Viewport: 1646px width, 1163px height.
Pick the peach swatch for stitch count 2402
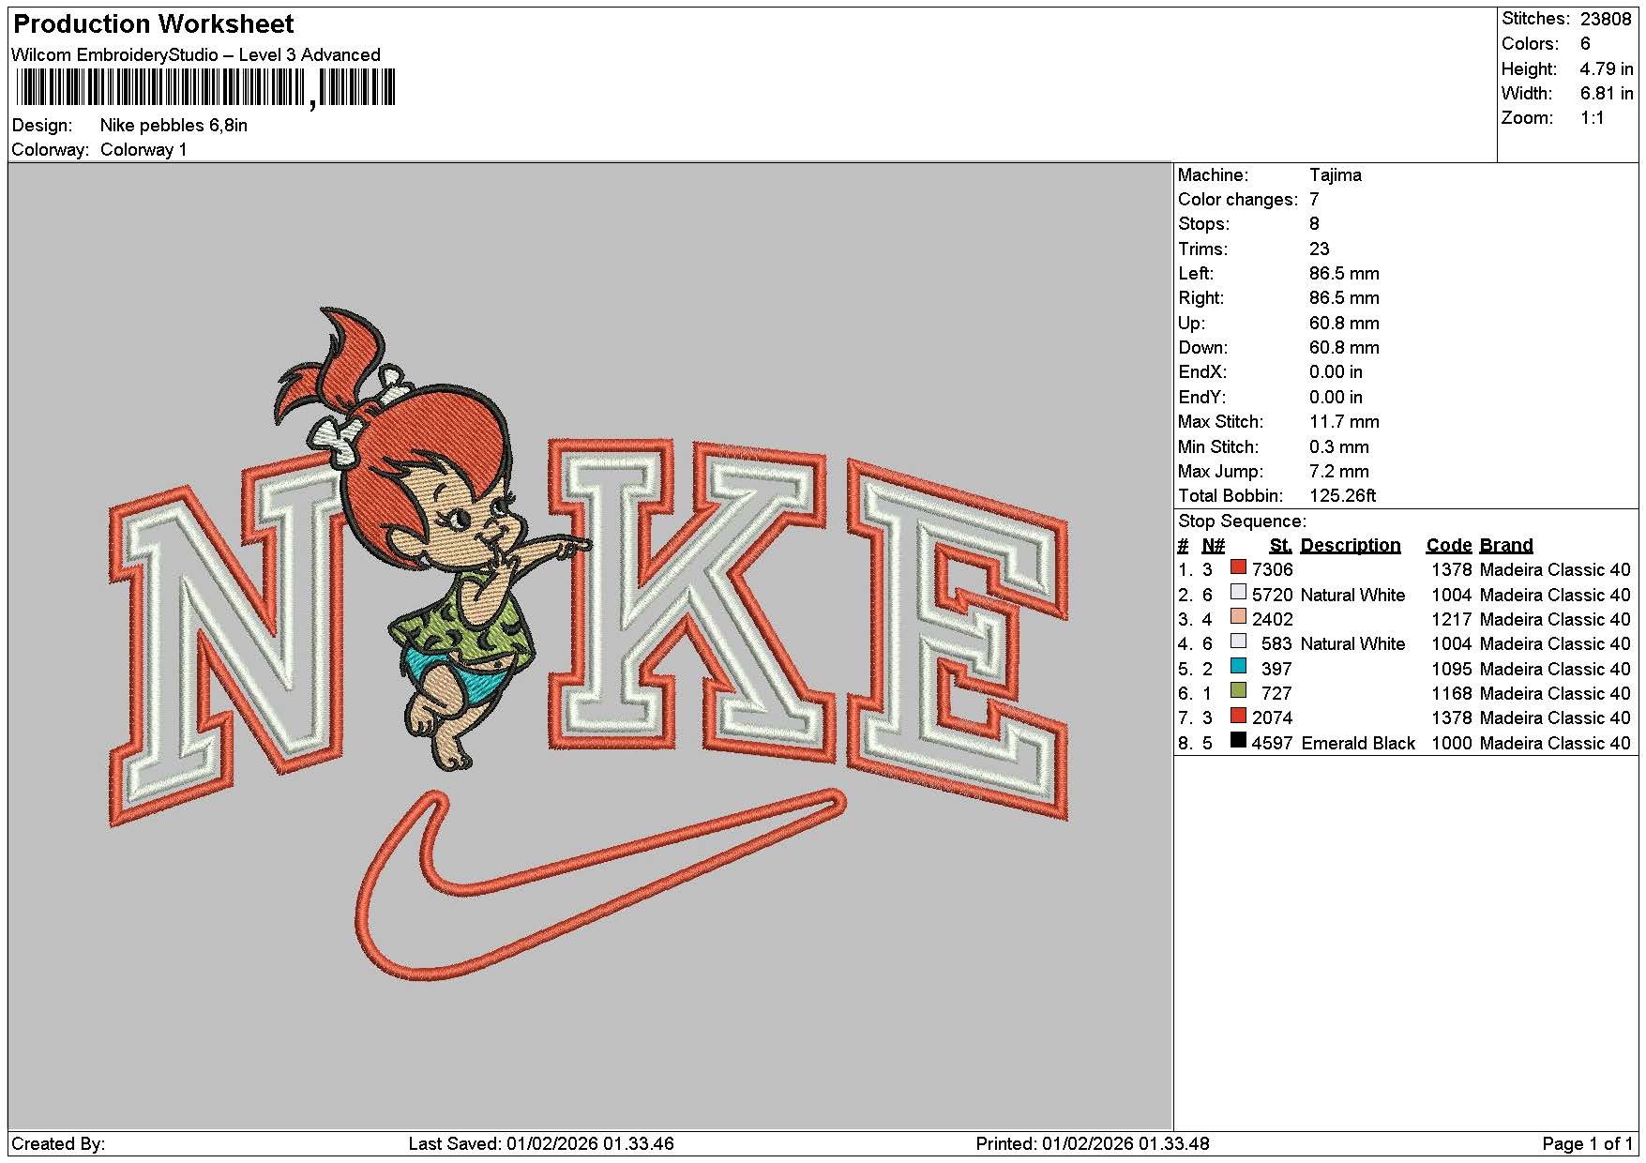point(1238,617)
